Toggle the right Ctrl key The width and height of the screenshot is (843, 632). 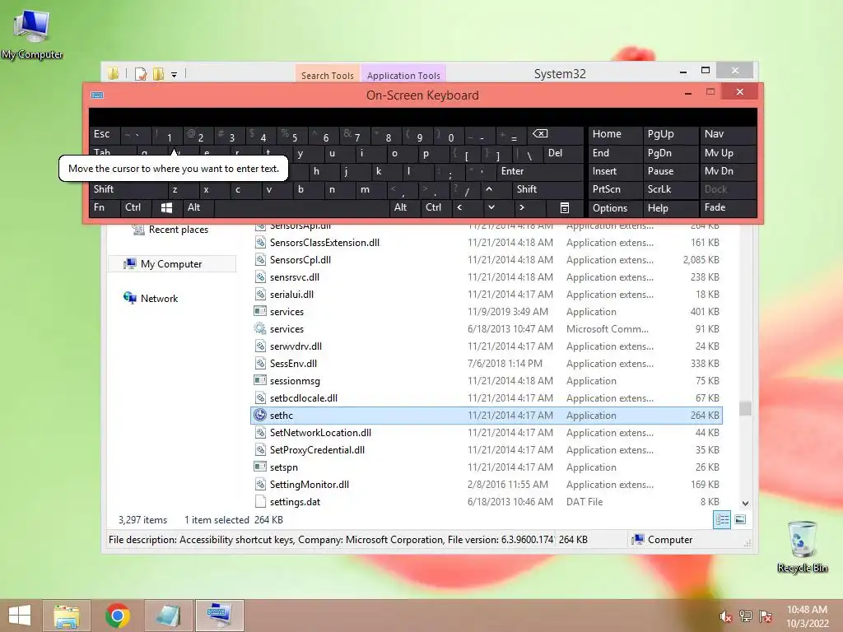click(435, 207)
